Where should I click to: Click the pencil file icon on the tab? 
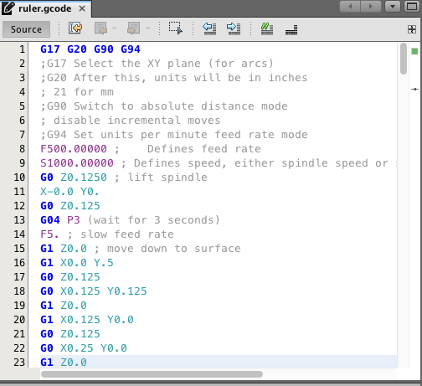(8, 8)
